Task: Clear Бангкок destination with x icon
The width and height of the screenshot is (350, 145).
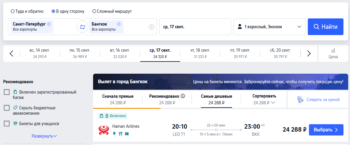Action: (119, 24)
